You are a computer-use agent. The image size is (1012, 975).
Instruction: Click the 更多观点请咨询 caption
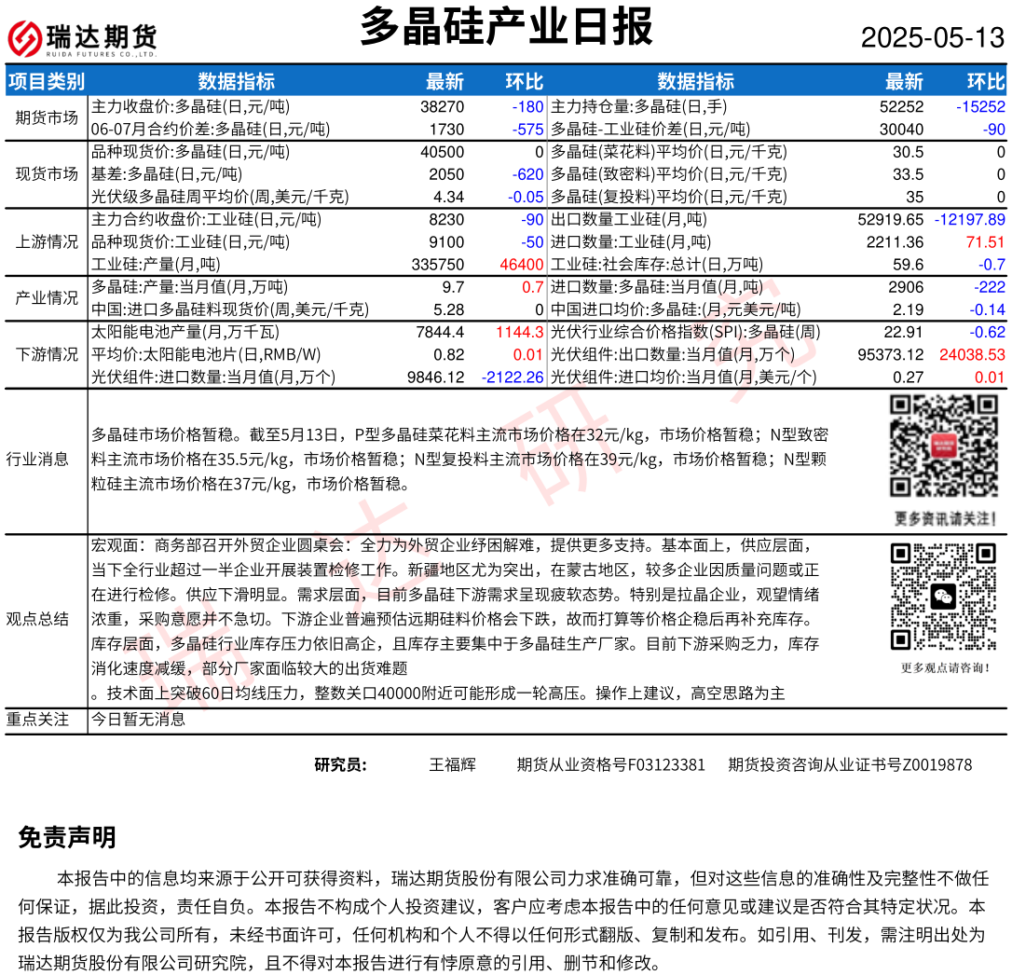pos(945,668)
